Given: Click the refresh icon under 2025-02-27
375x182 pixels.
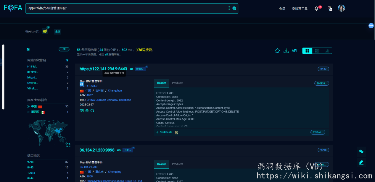Looking at the screenshot, I should click(x=92, y=110).
